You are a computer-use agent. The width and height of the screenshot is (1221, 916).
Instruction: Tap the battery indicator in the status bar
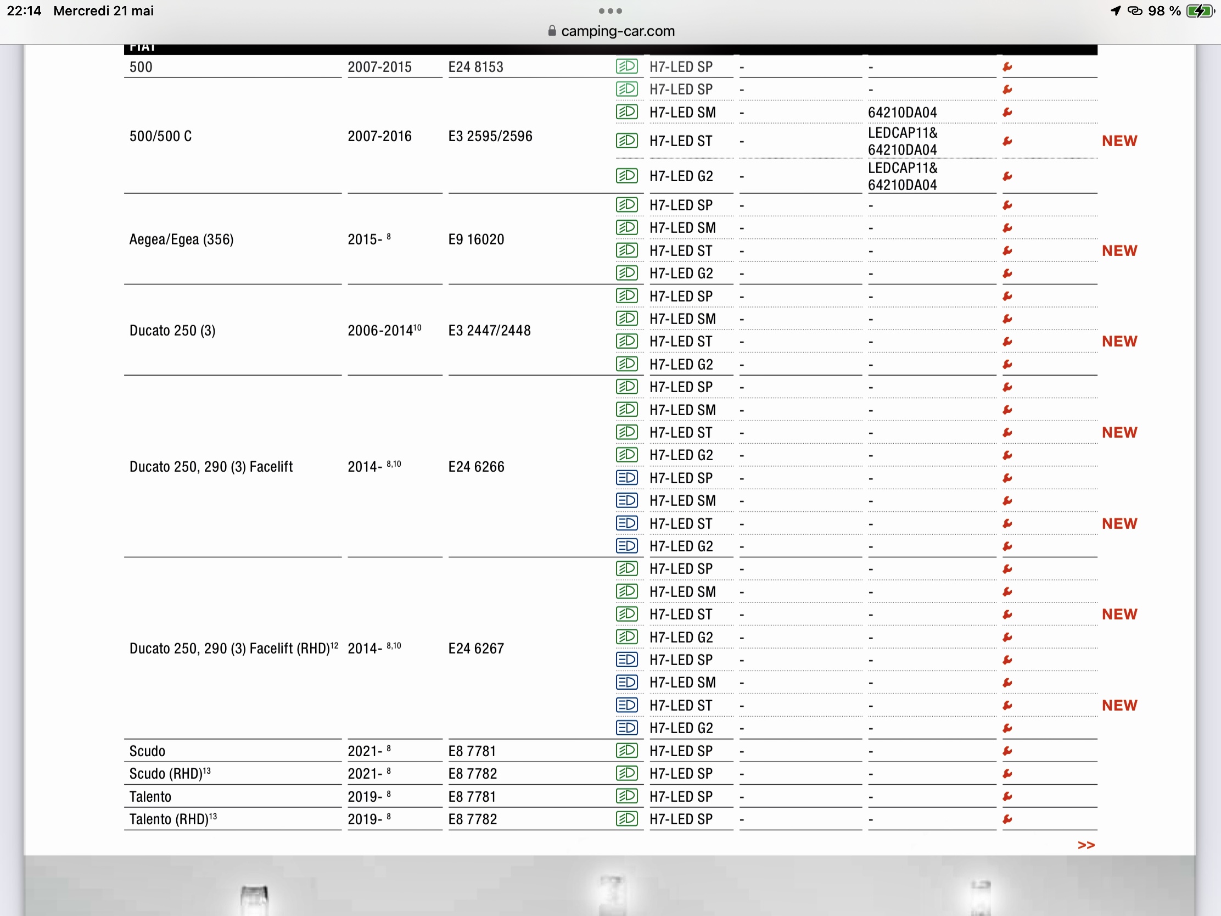pyautogui.click(x=1199, y=11)
